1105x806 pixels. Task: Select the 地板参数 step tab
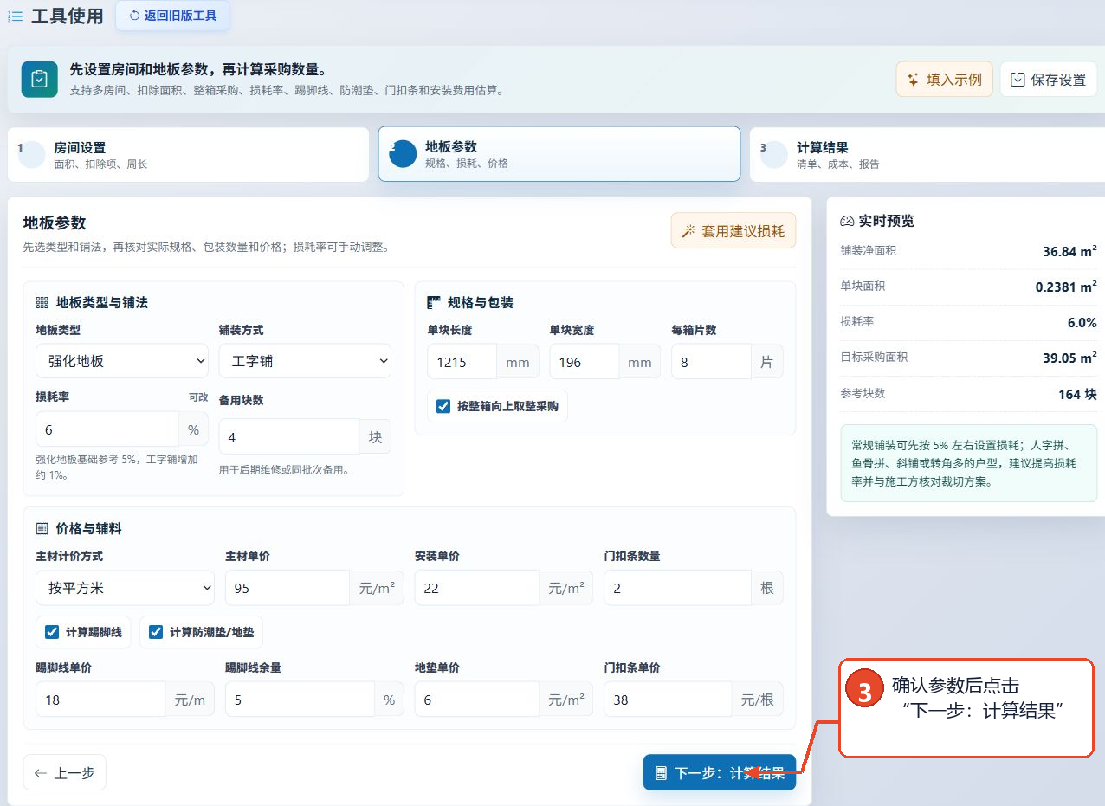(x=559, y=154)
